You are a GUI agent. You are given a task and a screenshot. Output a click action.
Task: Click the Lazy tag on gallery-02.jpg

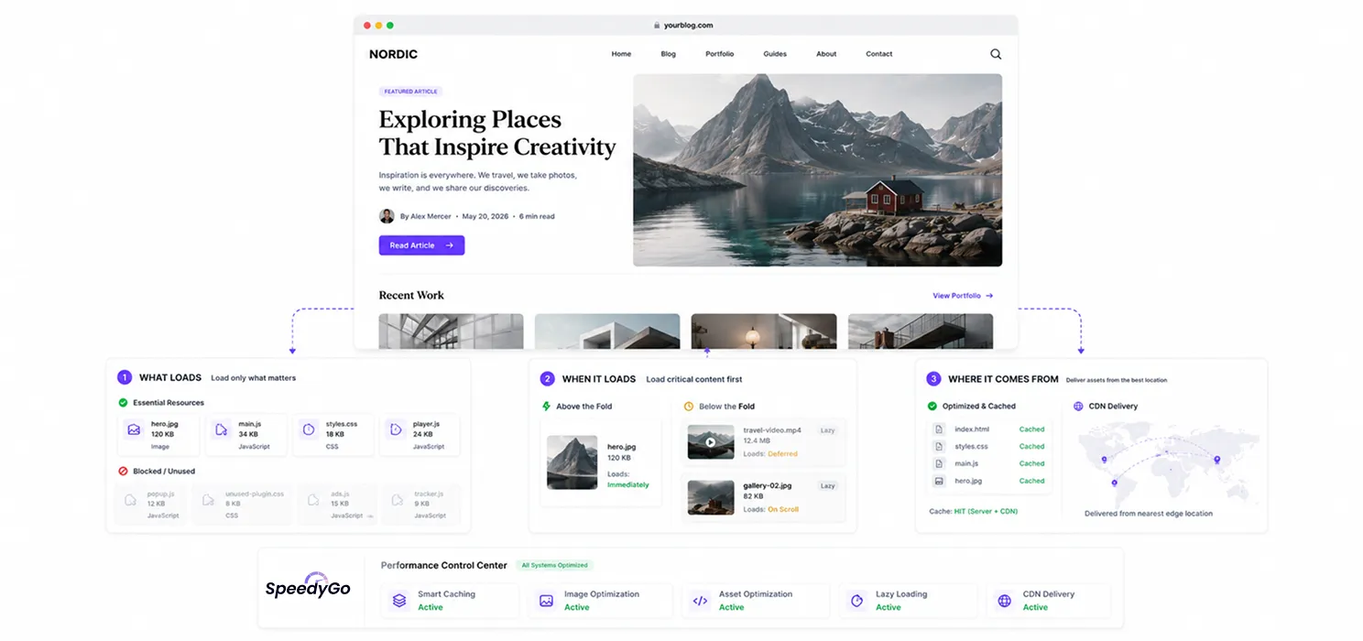[x=828, y=486]
